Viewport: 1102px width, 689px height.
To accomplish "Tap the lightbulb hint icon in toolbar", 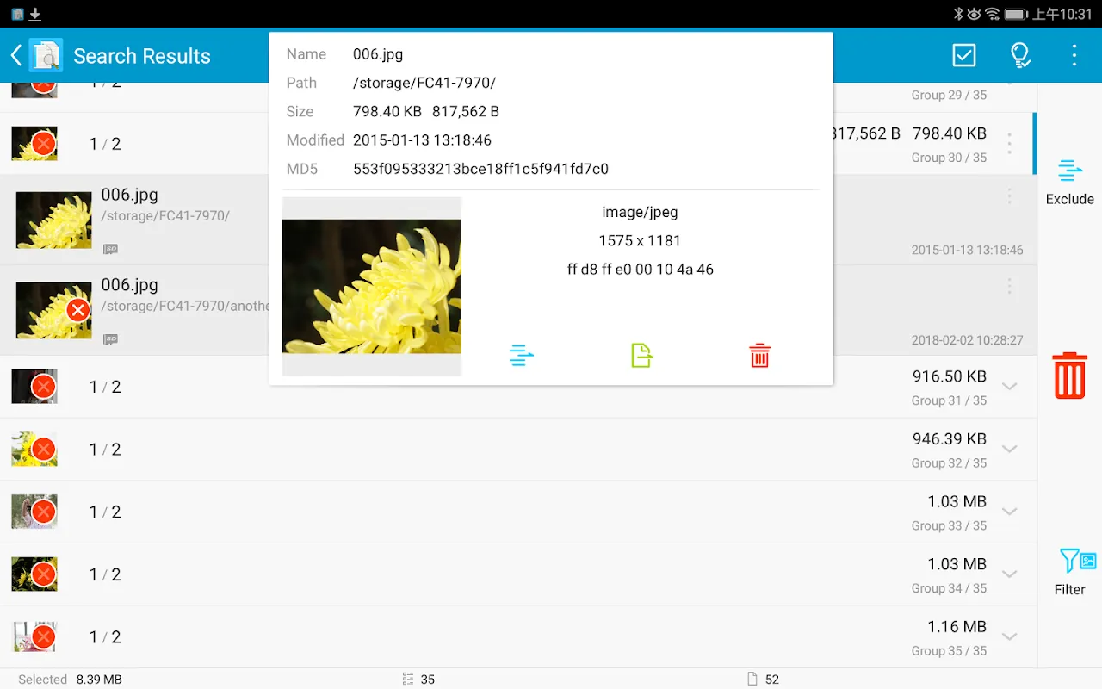I will point(1020,56).
